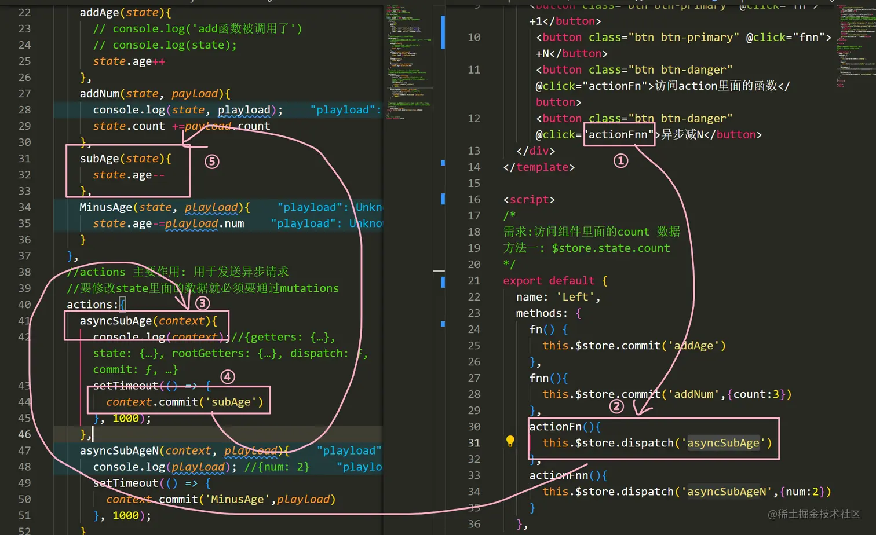Screen dimensions: 876x535
Task: Click comment '需求:访问组件里面的count 数据'
Action: [x=592, y=232]
